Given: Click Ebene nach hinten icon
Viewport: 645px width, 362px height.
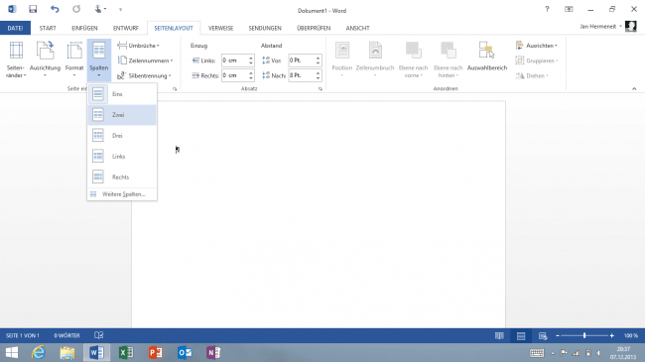Looking at the screenshot, I should 448,60.
